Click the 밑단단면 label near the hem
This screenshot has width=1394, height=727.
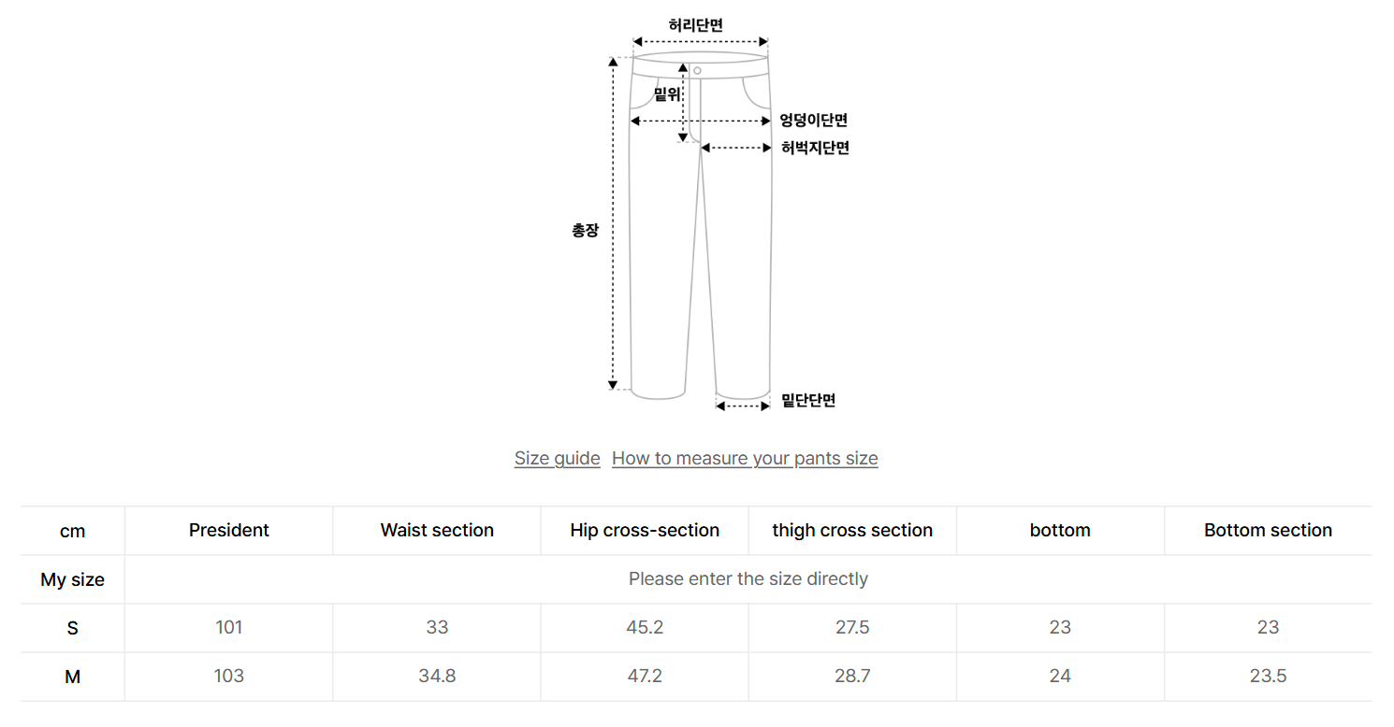click(808, 401)
